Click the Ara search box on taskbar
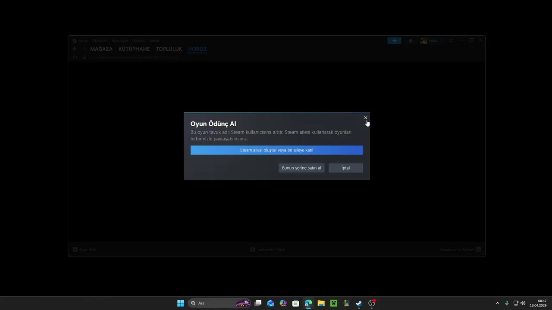 coord(220,303)
